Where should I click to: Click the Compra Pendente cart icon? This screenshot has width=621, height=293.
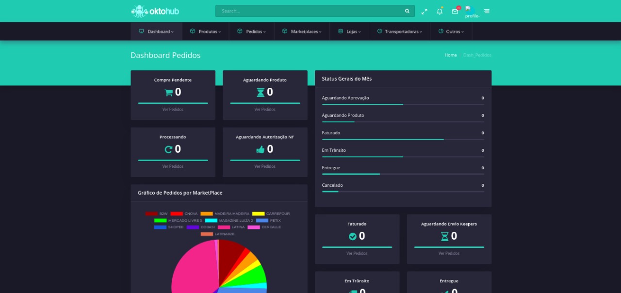pos(168,93)
